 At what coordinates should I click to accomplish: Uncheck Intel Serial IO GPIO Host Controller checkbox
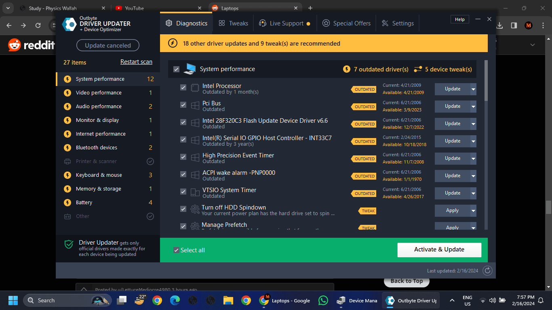coord(183,140)
